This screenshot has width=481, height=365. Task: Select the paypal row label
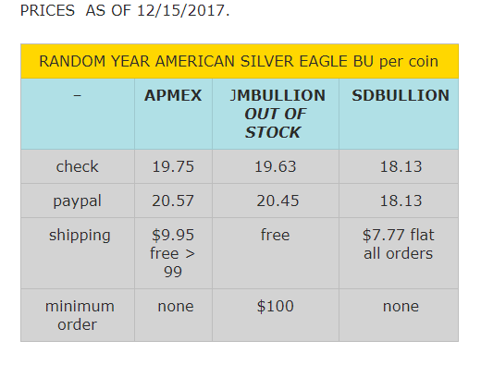[x=78, y=201]
